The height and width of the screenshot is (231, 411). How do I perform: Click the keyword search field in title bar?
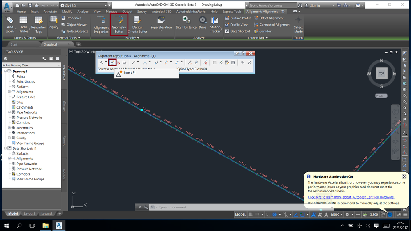272,5
